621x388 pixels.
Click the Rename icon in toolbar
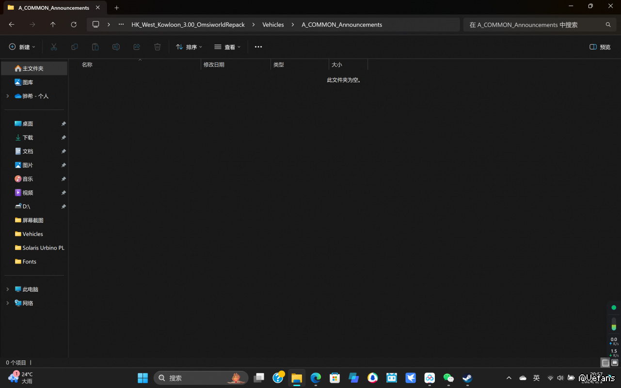116,47
